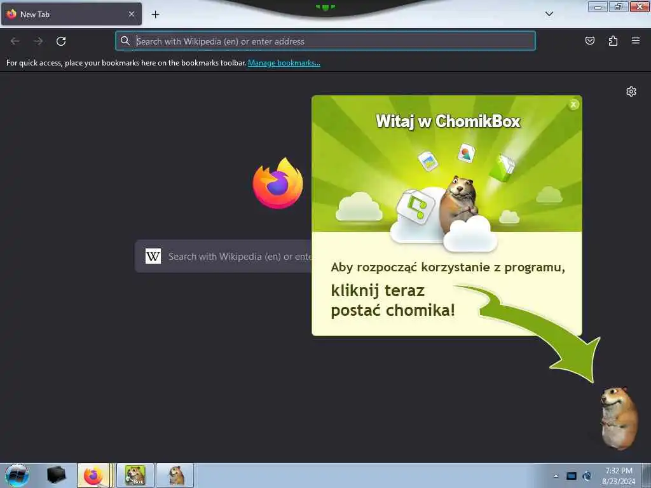Open the Save to Pocket icon

[589, 41]
